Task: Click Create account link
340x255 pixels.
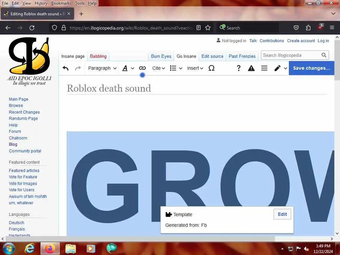Action: coord(301,41)
